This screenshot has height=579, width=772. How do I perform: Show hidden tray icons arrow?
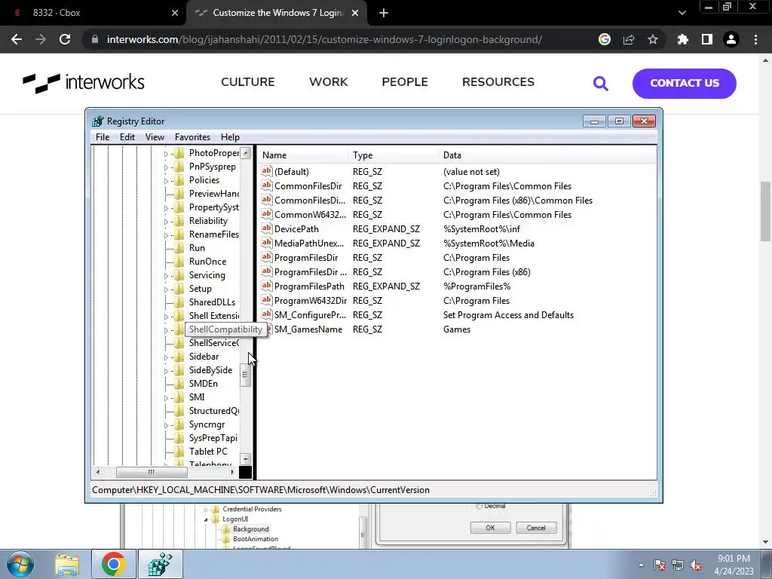pos(641,565)
